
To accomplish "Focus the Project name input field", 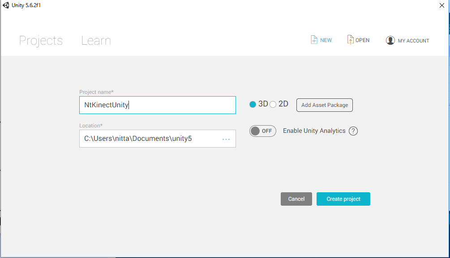I will (x=157, y=105).
